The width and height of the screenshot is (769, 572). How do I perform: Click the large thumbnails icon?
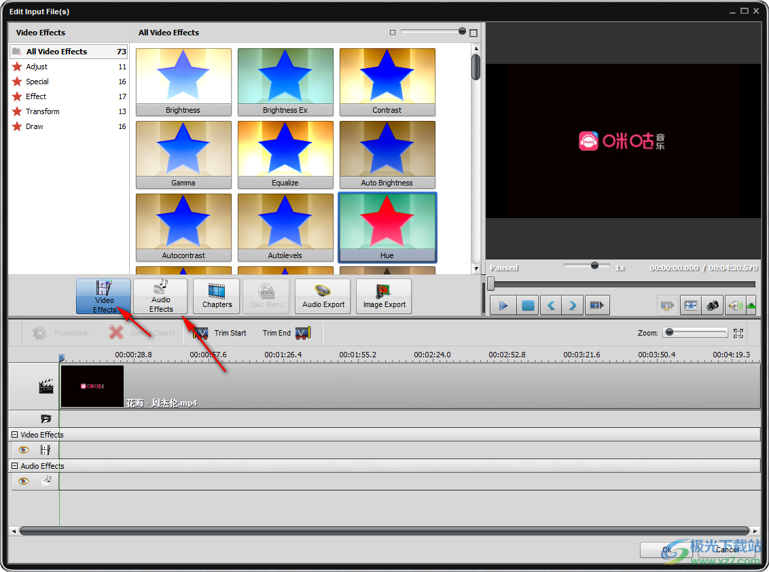(473, 33)
